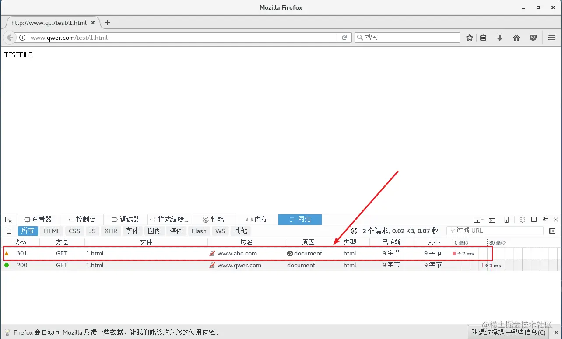
Task: Switch to the 性能 performance tab
Action: 213,220
